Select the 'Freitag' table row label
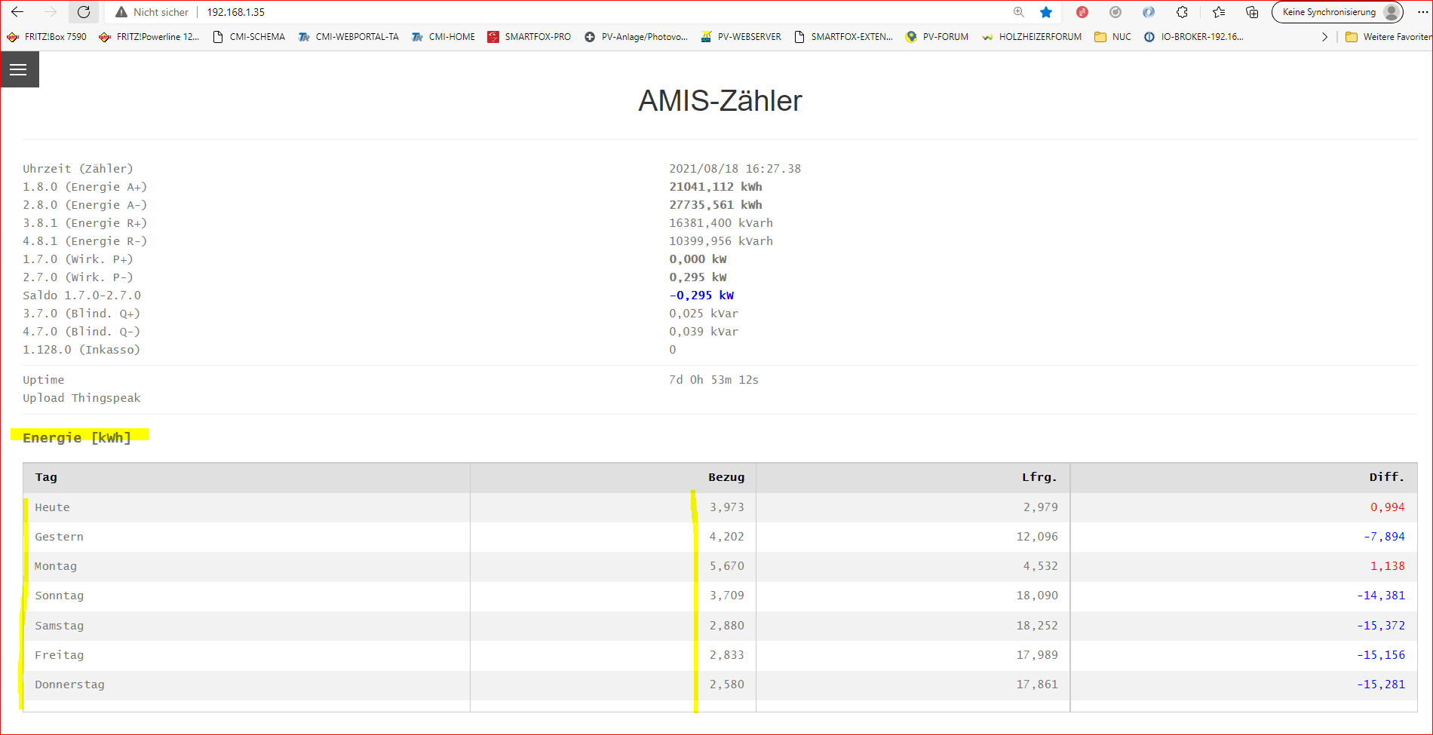 (59, 655)
